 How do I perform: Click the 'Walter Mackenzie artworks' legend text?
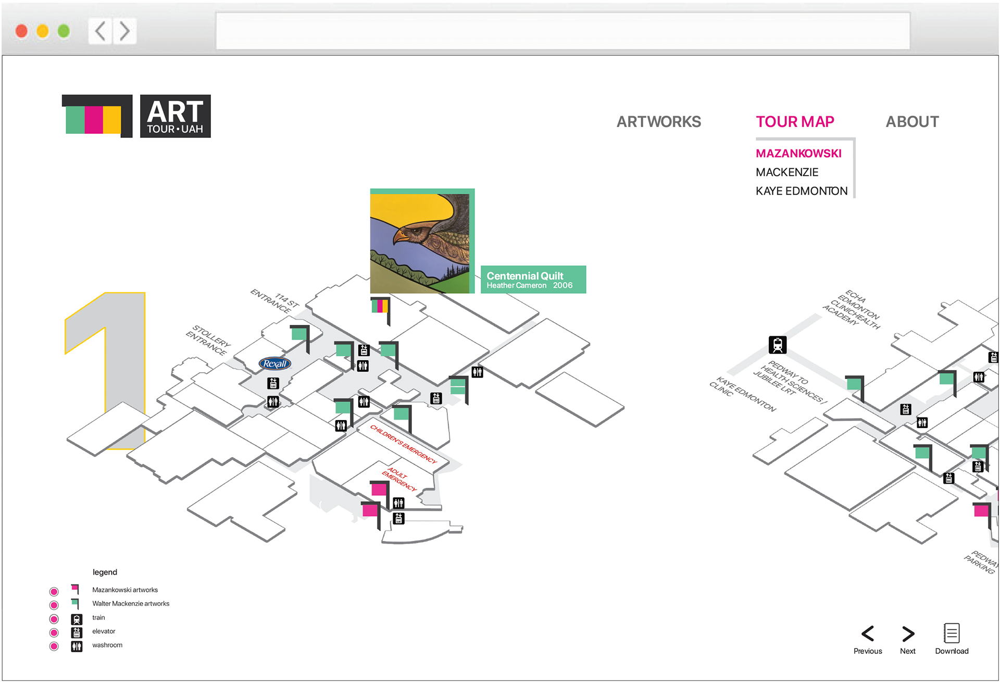tap(131, 604)
